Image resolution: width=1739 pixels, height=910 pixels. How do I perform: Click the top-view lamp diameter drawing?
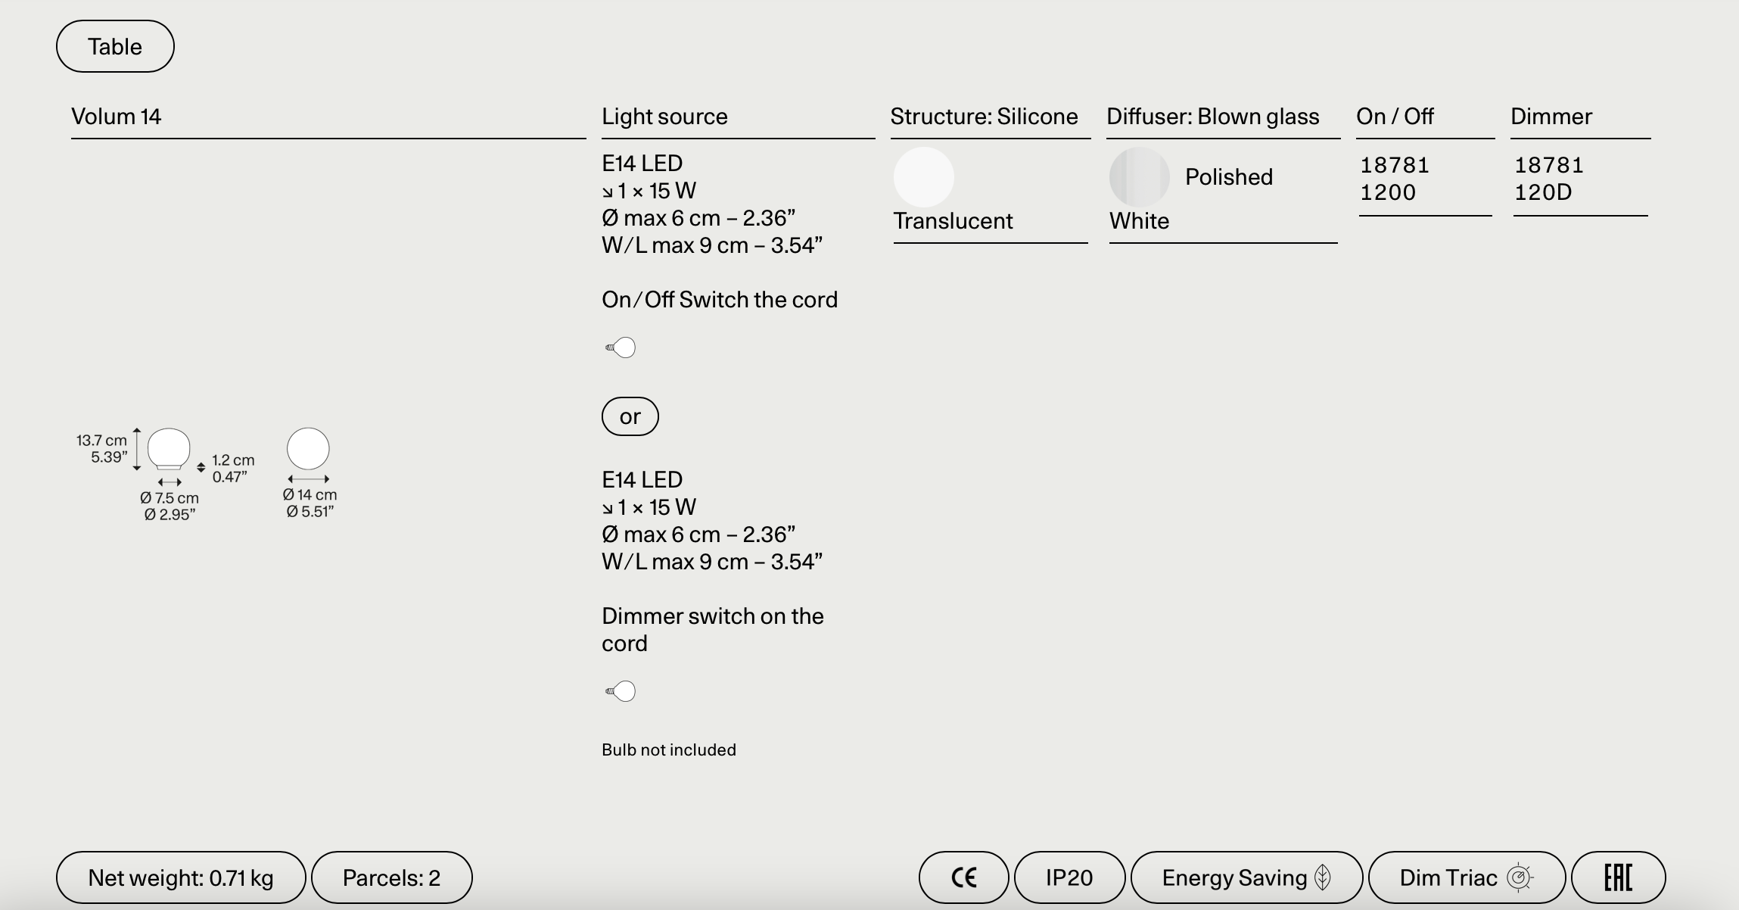[308, 449]
